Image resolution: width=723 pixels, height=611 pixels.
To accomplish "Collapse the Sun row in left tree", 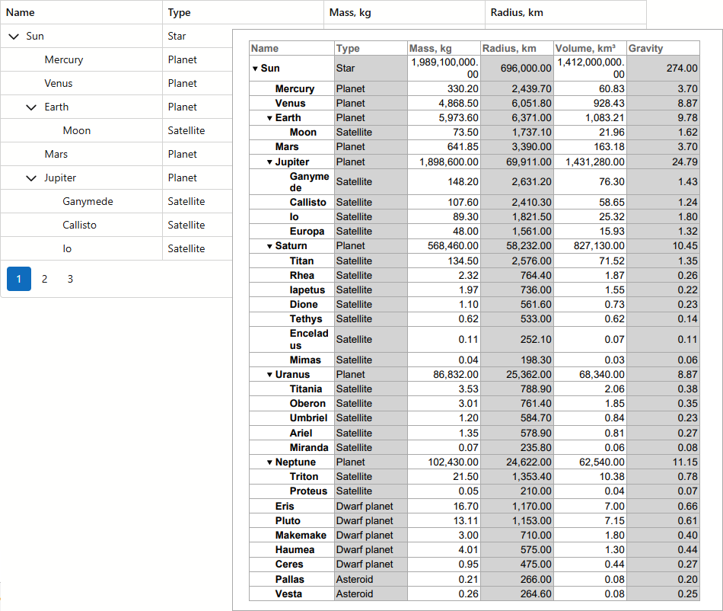I will click(14, 36).
